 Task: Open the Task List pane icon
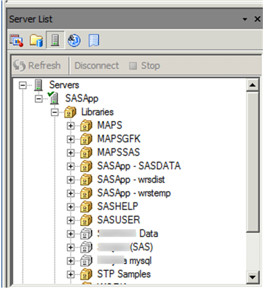point(16,40)
